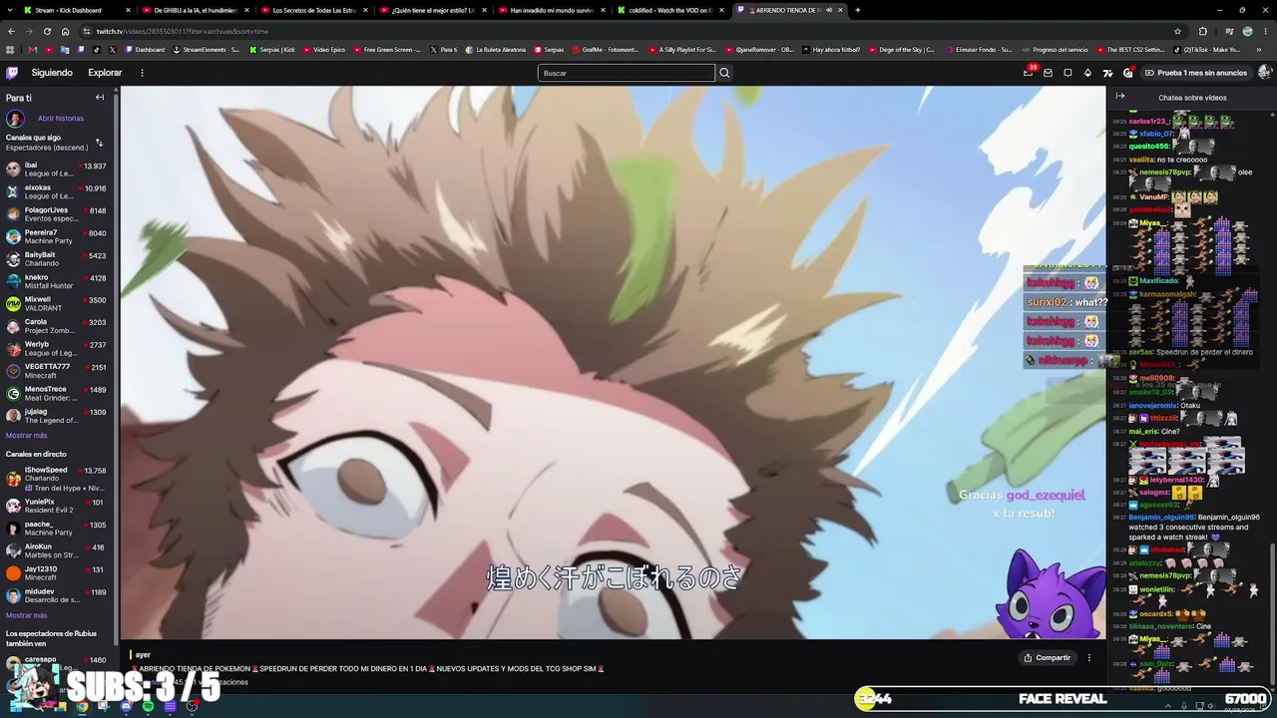Switch to the De GHIBLI a la IA tab

pos(196,10)
